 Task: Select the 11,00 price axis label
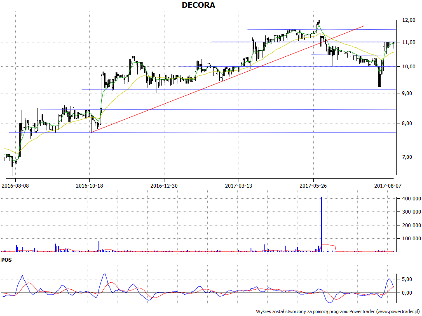click(408, 42)
